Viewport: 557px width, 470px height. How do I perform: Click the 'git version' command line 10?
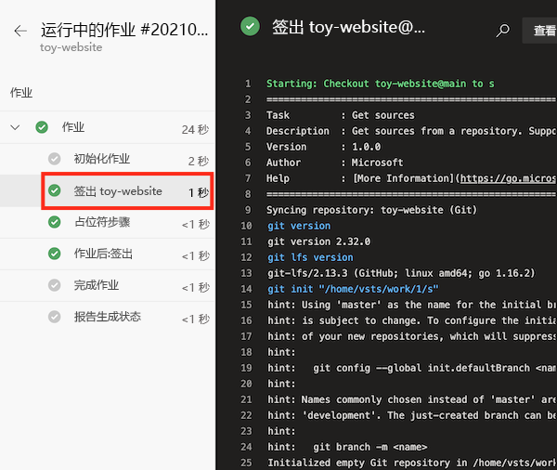coord(299,226)
